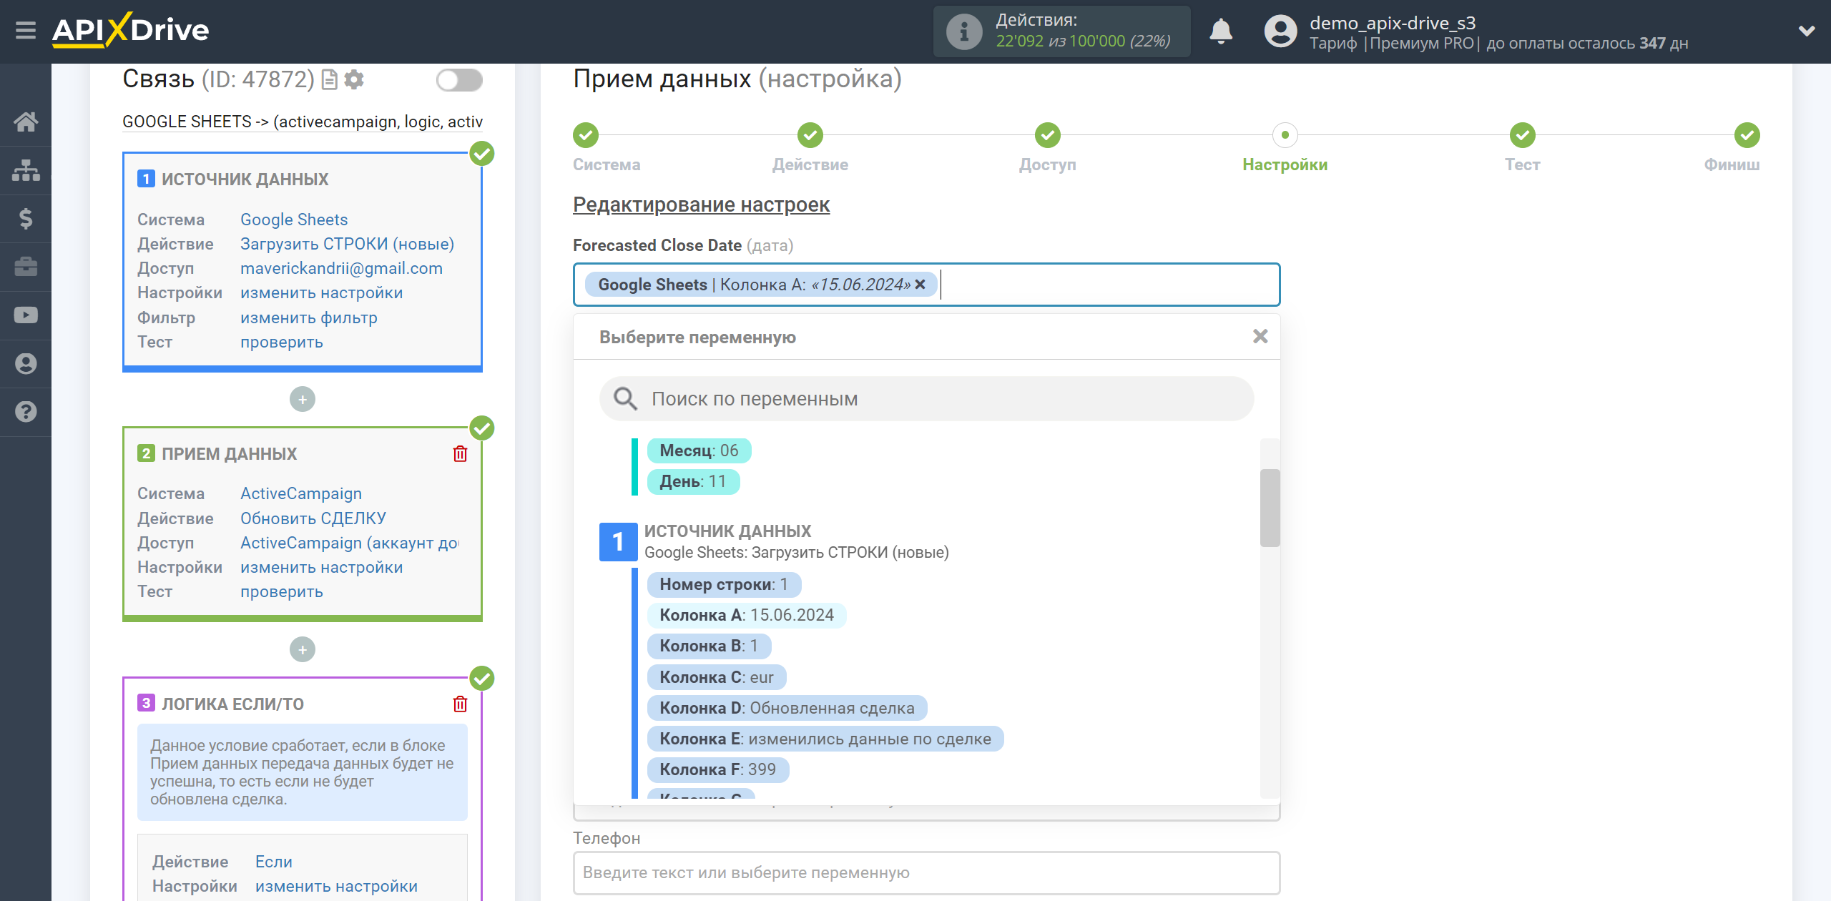1831x901 pixels.
Task: Select variable Месяц: 06
Action: tap(699, 450)
